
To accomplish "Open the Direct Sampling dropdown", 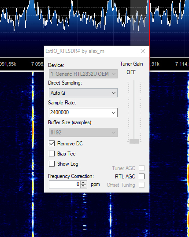I will coord(83,93).
